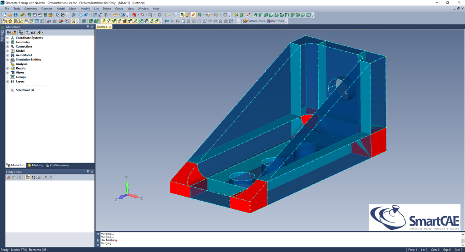Expand the Simulation Entities tree node
Viewport: 465px width, 252px height.
[8, 59]
